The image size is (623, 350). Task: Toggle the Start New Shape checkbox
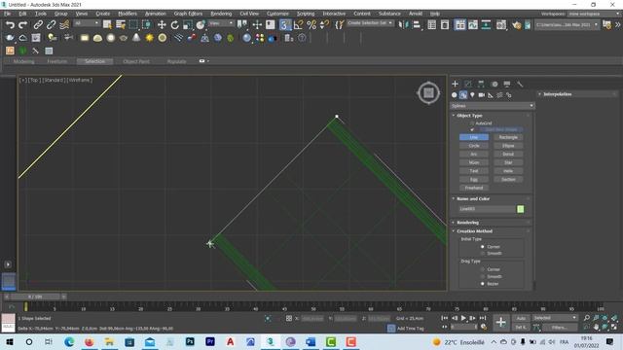[x=472, y=129]
